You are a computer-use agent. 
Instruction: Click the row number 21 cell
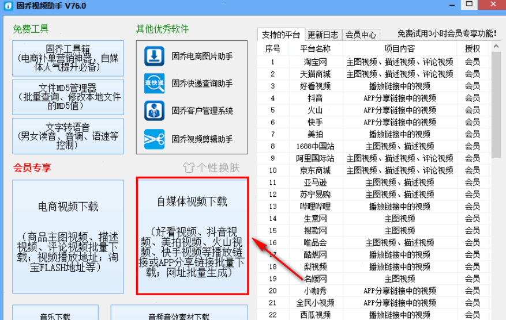click(x=273, y=303)
